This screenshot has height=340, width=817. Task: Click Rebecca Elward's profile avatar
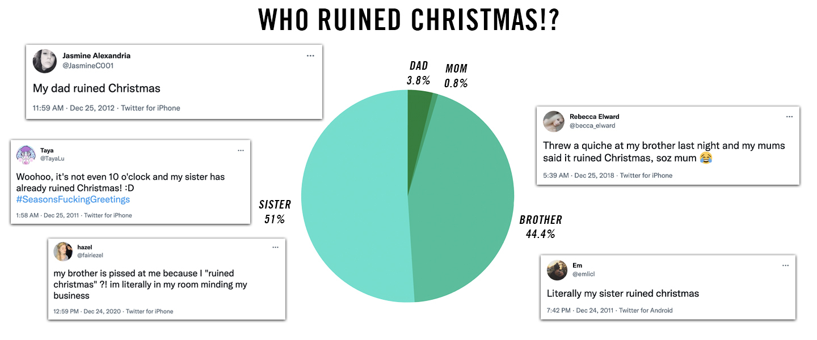[554, 121]
